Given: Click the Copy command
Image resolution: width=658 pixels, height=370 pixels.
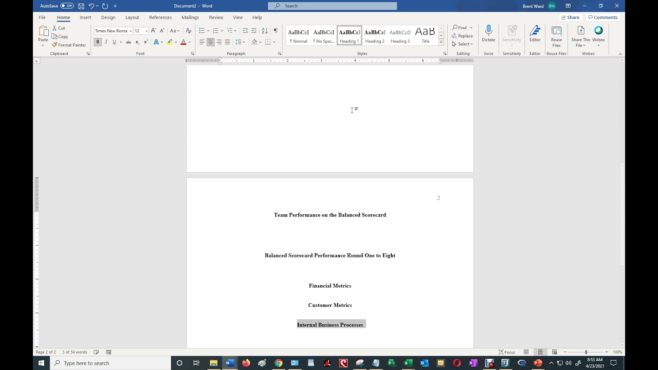Looking at the screenshot, I should click(60, 36).
